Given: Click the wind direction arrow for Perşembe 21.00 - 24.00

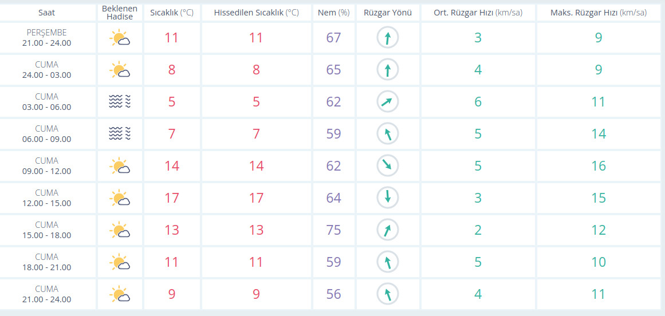Looking at the screenshot, I should pos(388,38).
